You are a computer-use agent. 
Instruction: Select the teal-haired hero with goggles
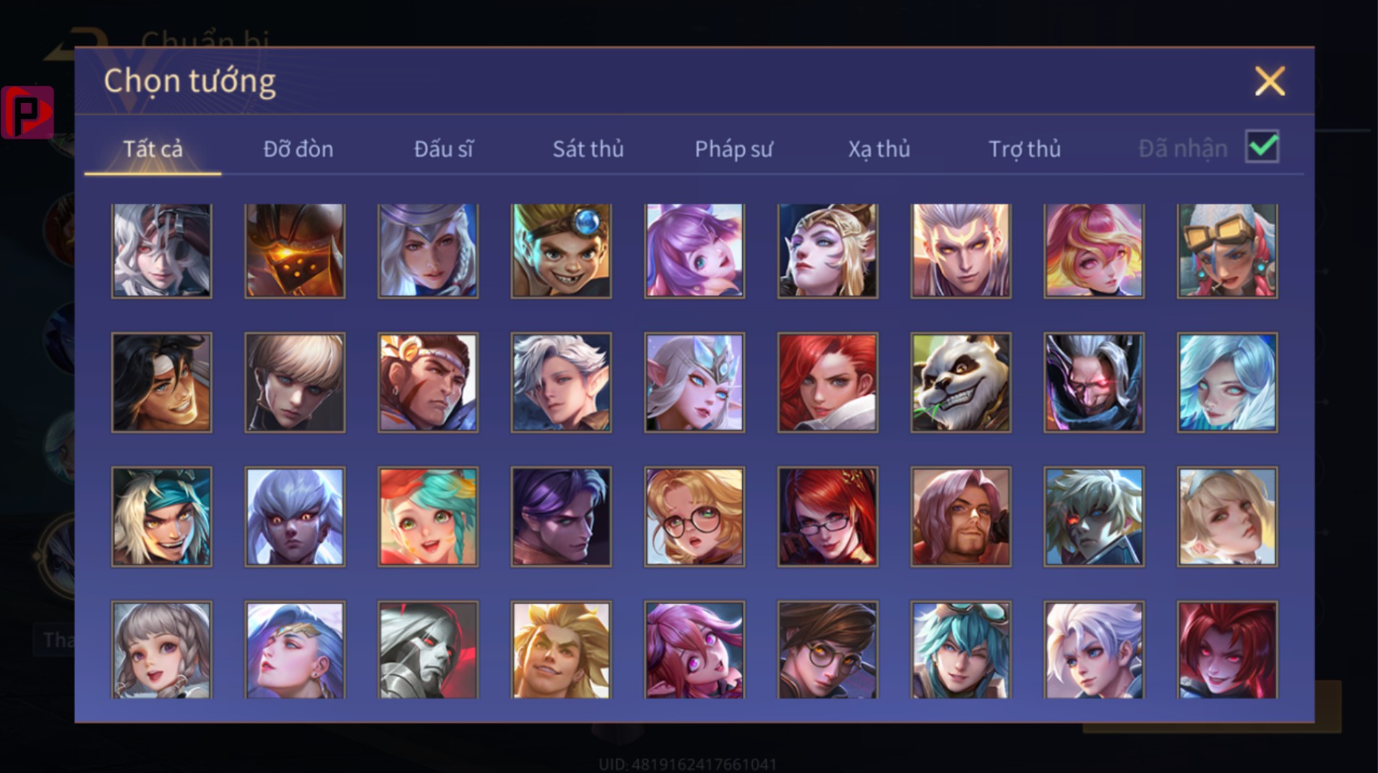(960, 650)
